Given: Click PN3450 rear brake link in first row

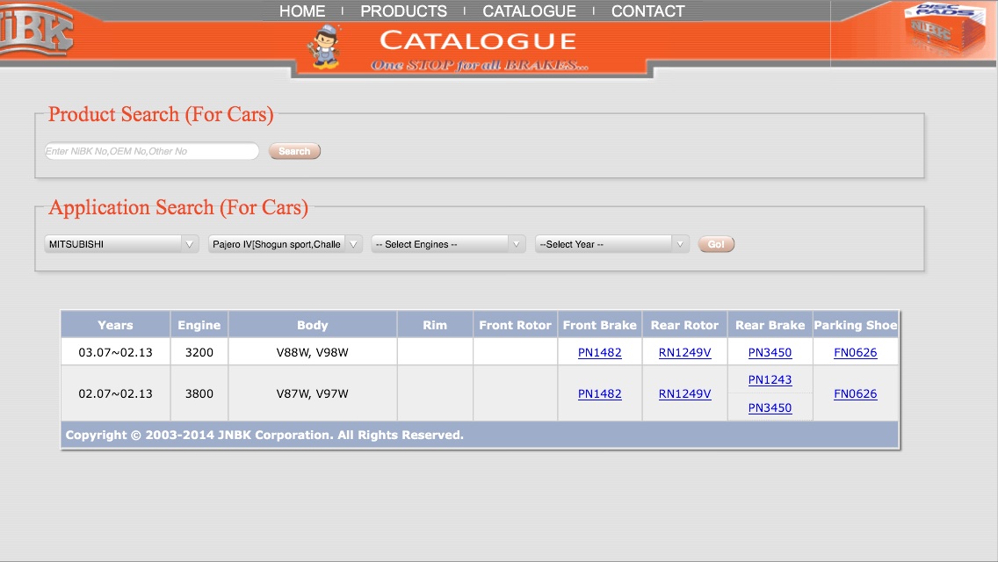Looking at the screenshot, I should [x=770, y=352].
